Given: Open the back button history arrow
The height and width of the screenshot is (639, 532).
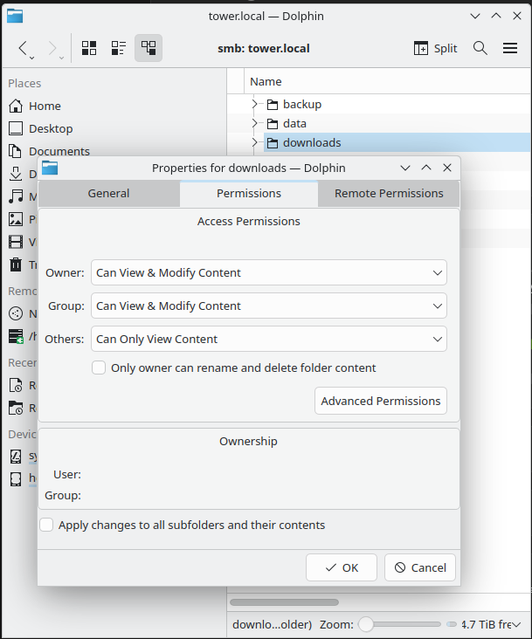Looking at the screenshot, I should [x=31, y=58].
